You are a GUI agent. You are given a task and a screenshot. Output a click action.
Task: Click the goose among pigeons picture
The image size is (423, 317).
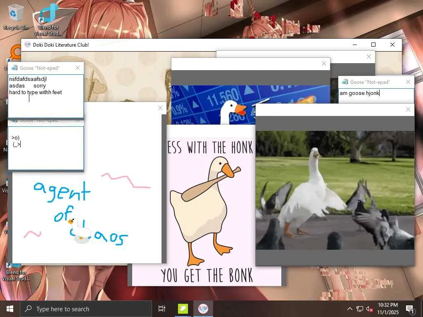[335, 190]
